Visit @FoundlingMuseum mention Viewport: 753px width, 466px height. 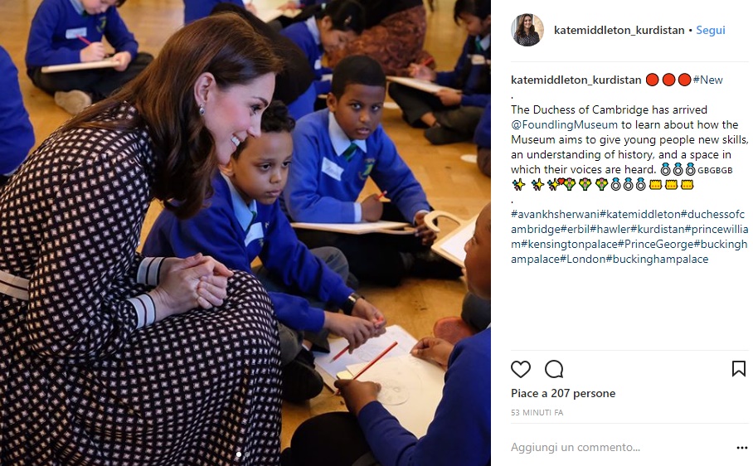click(x=564, y=124)
